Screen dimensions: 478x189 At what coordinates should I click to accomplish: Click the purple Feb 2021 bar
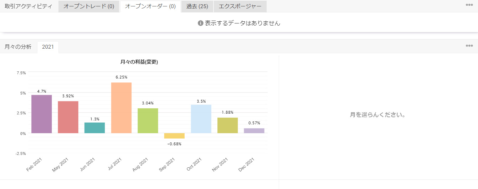pyautogui.click(x=42, y=114)
